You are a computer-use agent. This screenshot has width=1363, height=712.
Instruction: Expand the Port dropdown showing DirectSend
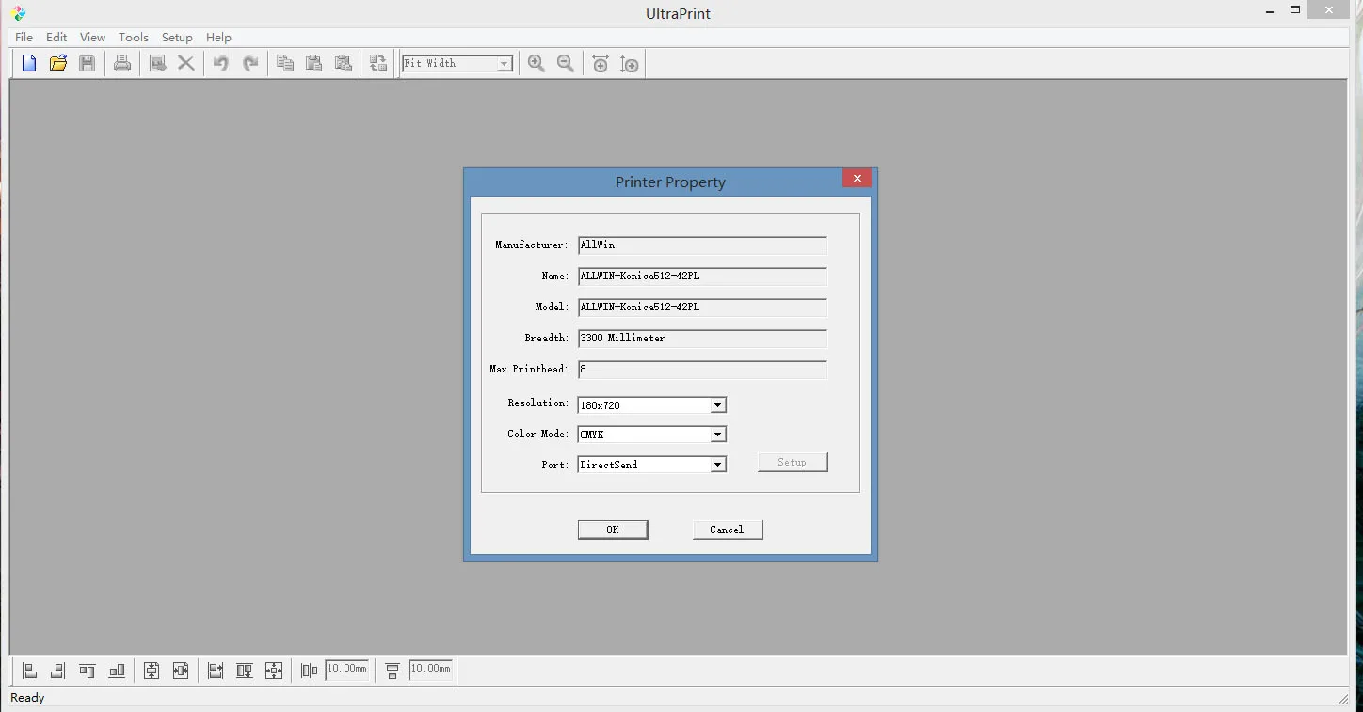(717, 465)
